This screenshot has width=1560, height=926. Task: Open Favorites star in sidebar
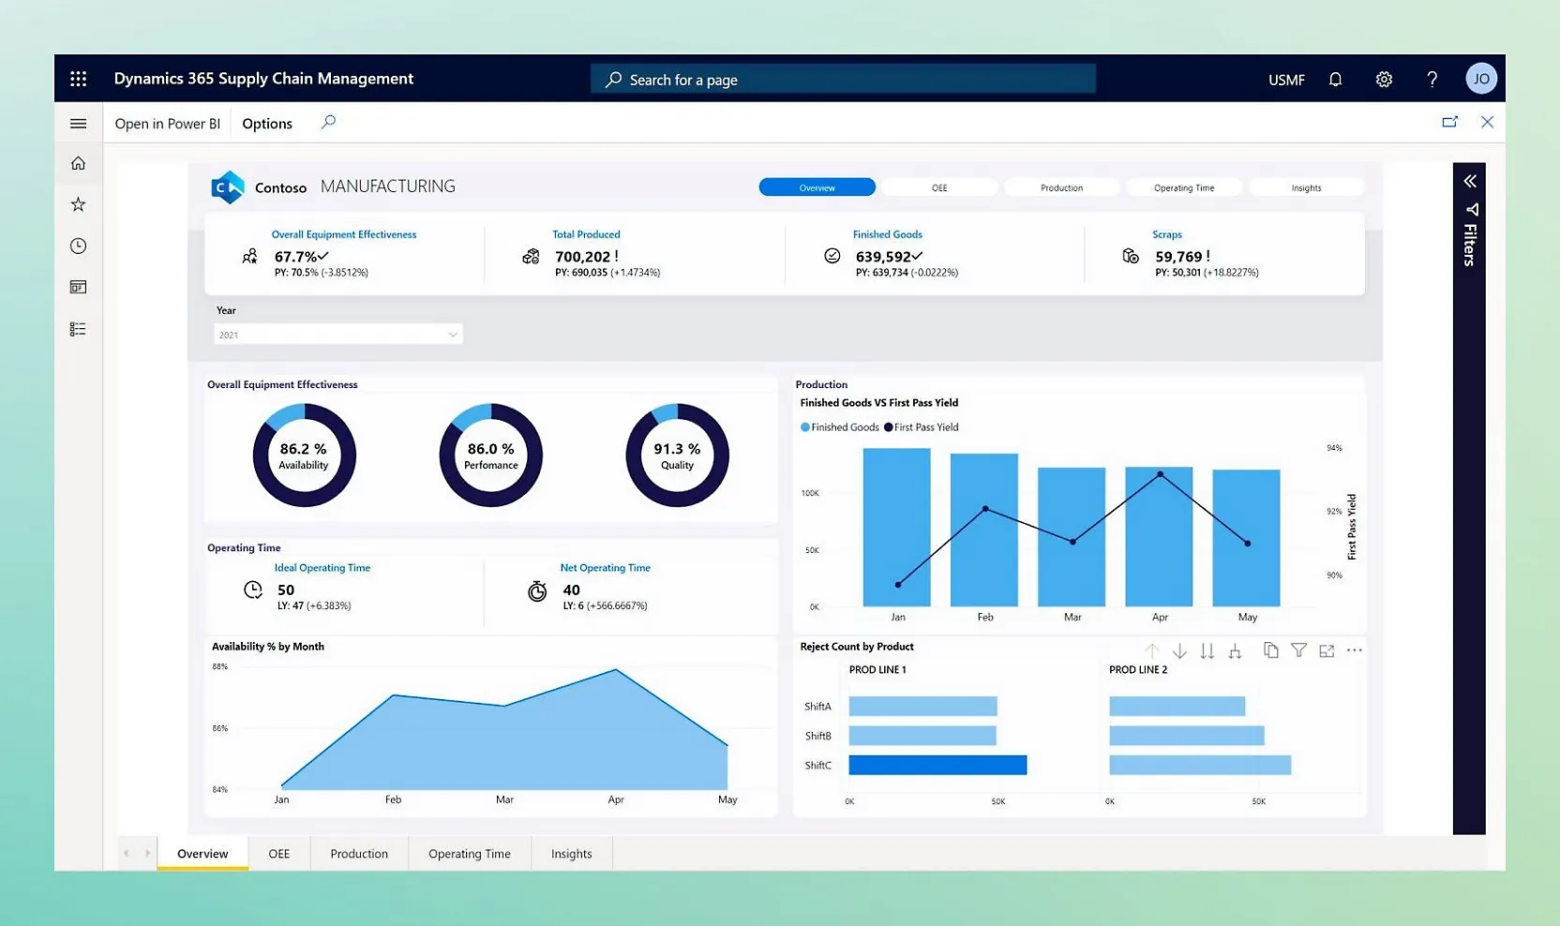pyautogui.click(x=79, y=204)
